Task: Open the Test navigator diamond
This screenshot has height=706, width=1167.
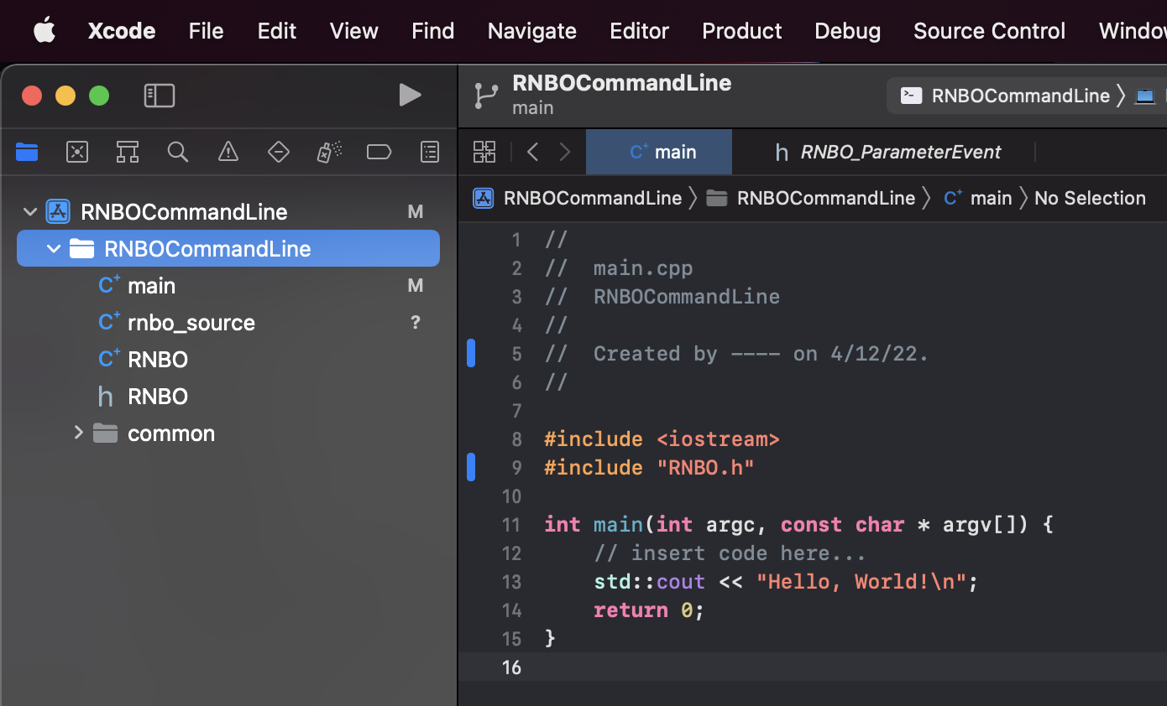Action: point(278,152)
